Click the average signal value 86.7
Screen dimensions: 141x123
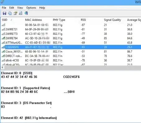coord(130,52)
